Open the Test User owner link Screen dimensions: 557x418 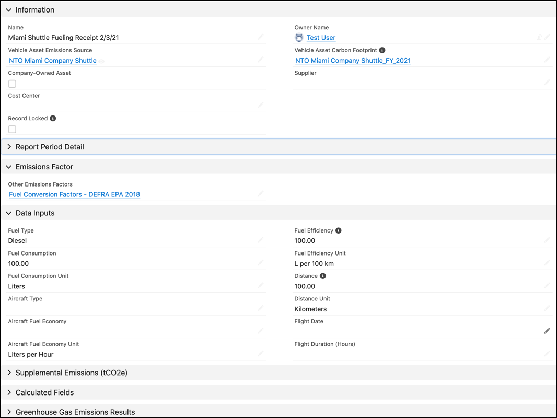pos(321,37)
